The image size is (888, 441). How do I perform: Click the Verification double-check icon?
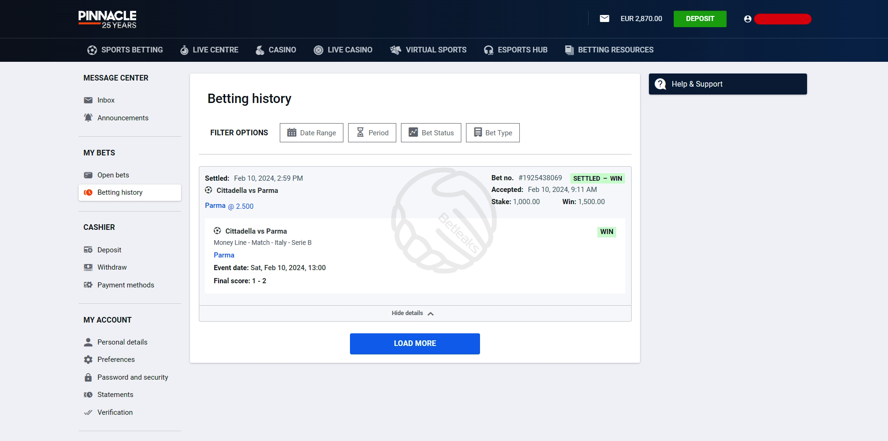(x=88, y=412)
